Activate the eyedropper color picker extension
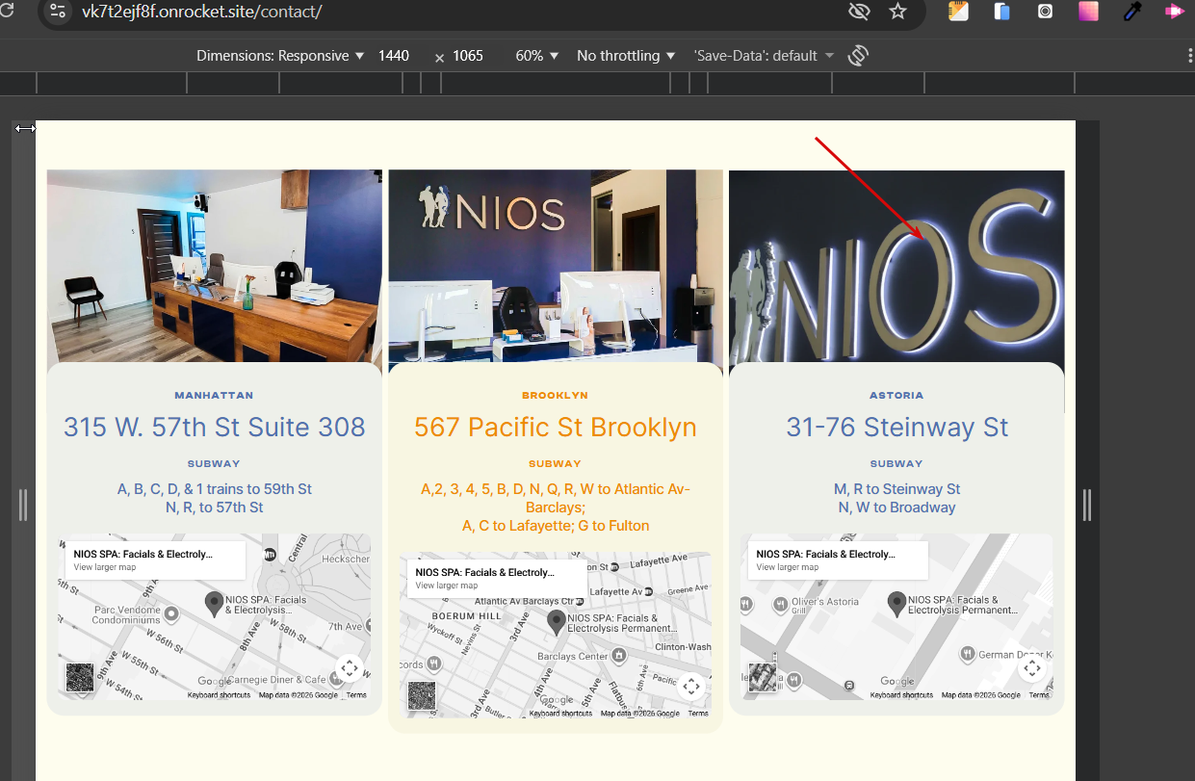The height and width of the screenshot is (781, 1195). pos(1131,12)
